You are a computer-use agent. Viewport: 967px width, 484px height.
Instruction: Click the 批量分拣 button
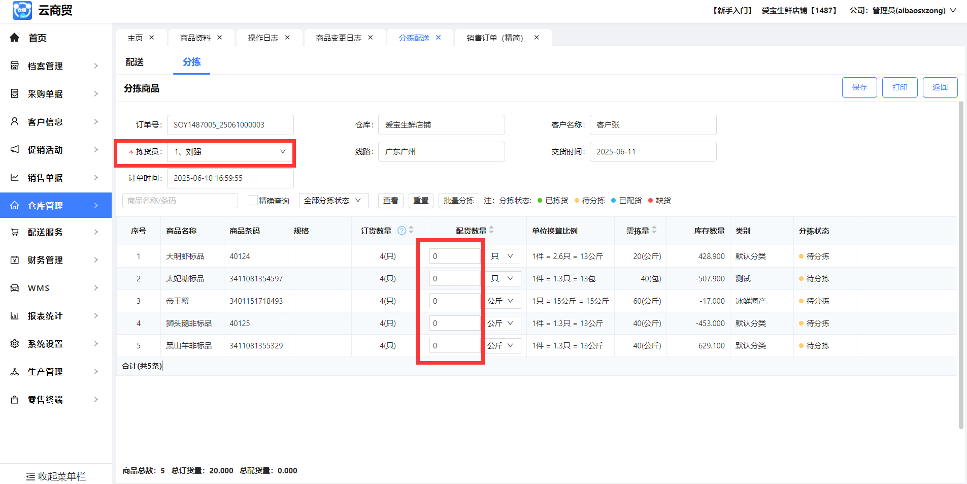tap(458, 201)
